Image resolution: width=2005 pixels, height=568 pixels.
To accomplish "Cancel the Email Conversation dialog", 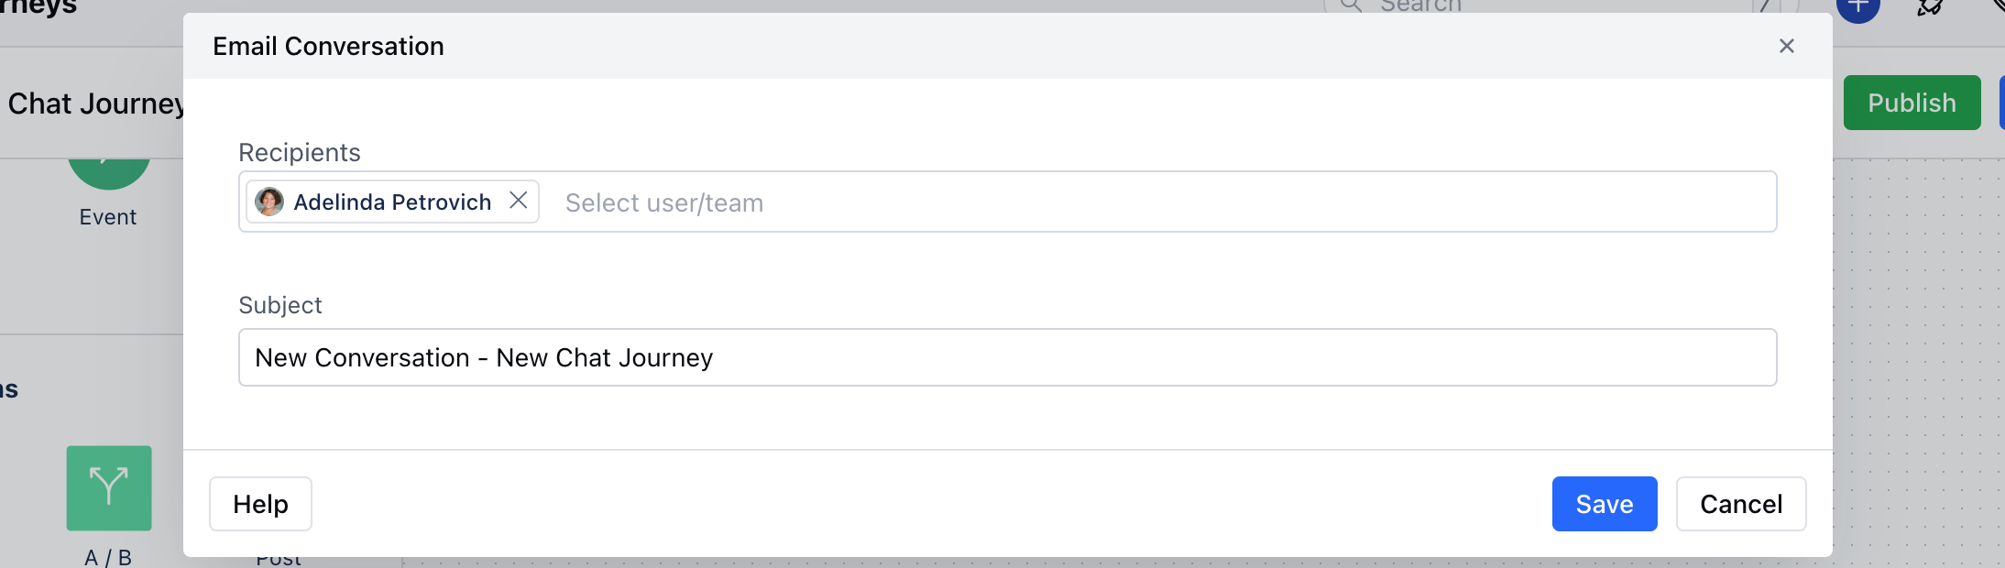I will coord(1740,504).
